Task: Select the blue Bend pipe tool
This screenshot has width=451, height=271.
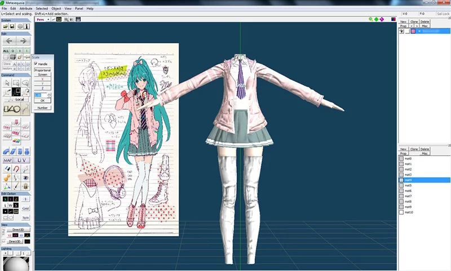Action: click(6, 152)
